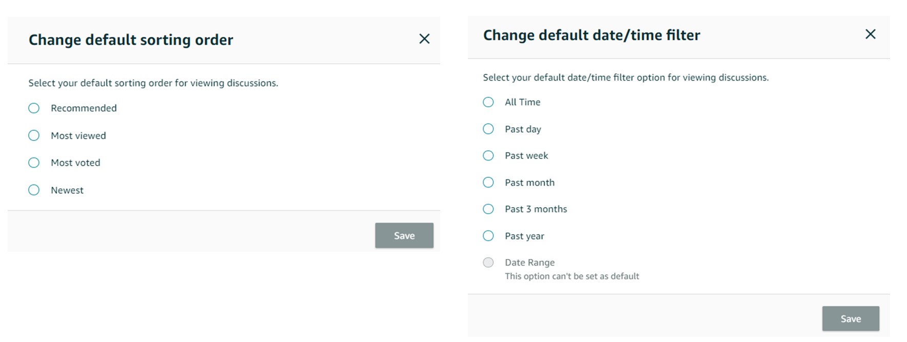The height and width of the screenshot is (342, 907).
Task: Close the Change default sorting order dialog
Action: (424, 39)
